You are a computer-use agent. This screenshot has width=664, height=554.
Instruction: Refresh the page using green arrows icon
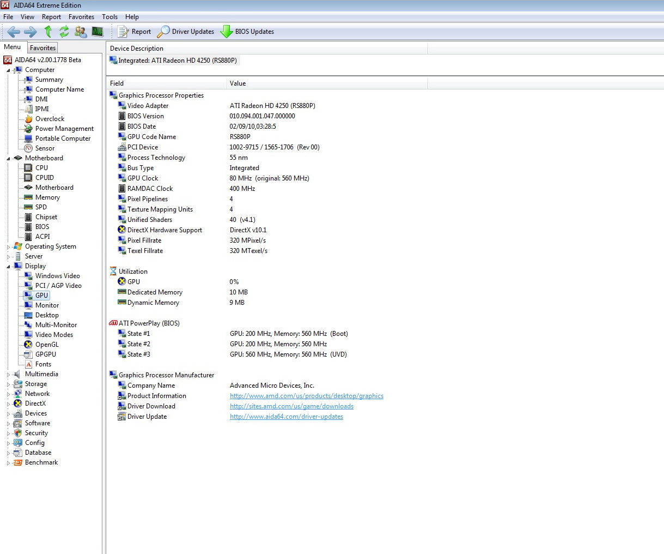[64, 32]
